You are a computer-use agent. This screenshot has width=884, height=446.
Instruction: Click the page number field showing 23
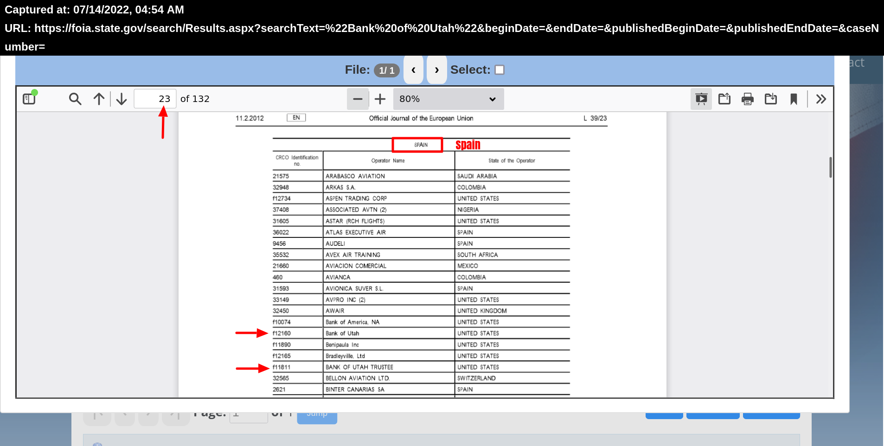point(155,99)
